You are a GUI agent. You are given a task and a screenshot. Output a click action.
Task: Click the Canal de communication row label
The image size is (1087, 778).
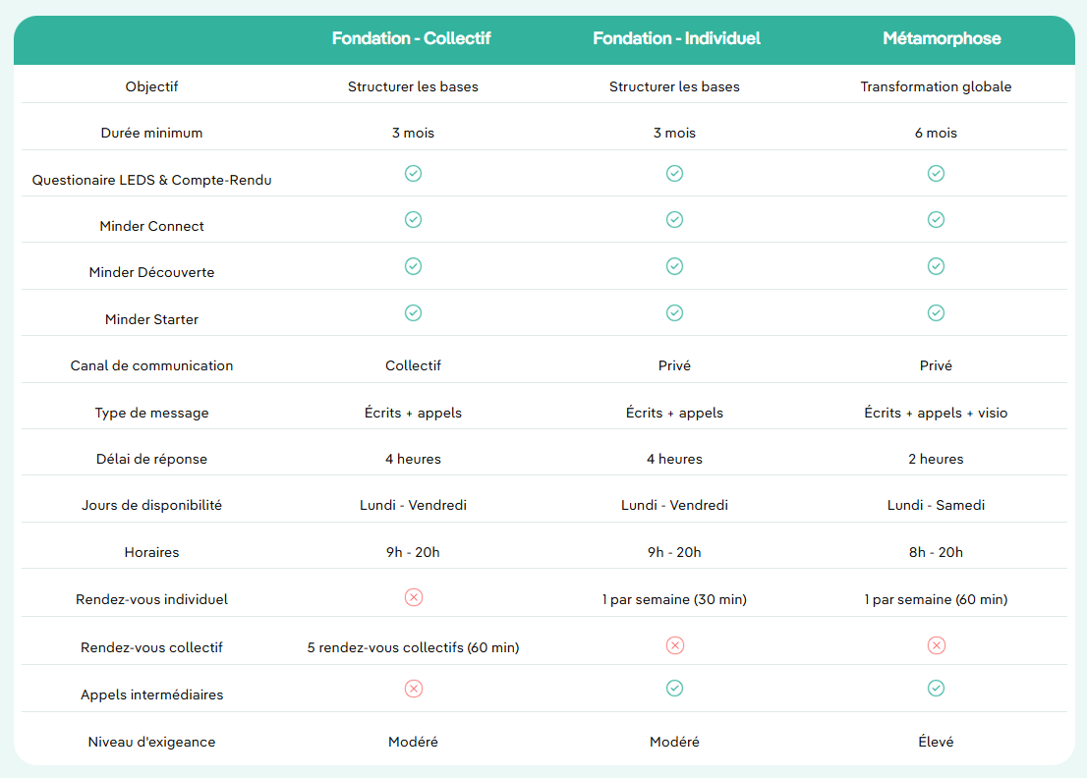click(x=151, y=365)
